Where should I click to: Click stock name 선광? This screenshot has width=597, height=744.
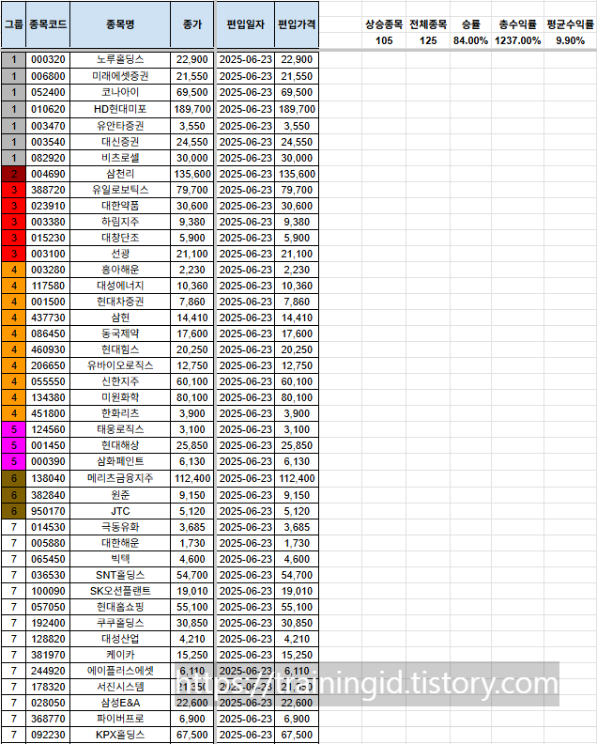pyautogui.click(x=120, y=254)
